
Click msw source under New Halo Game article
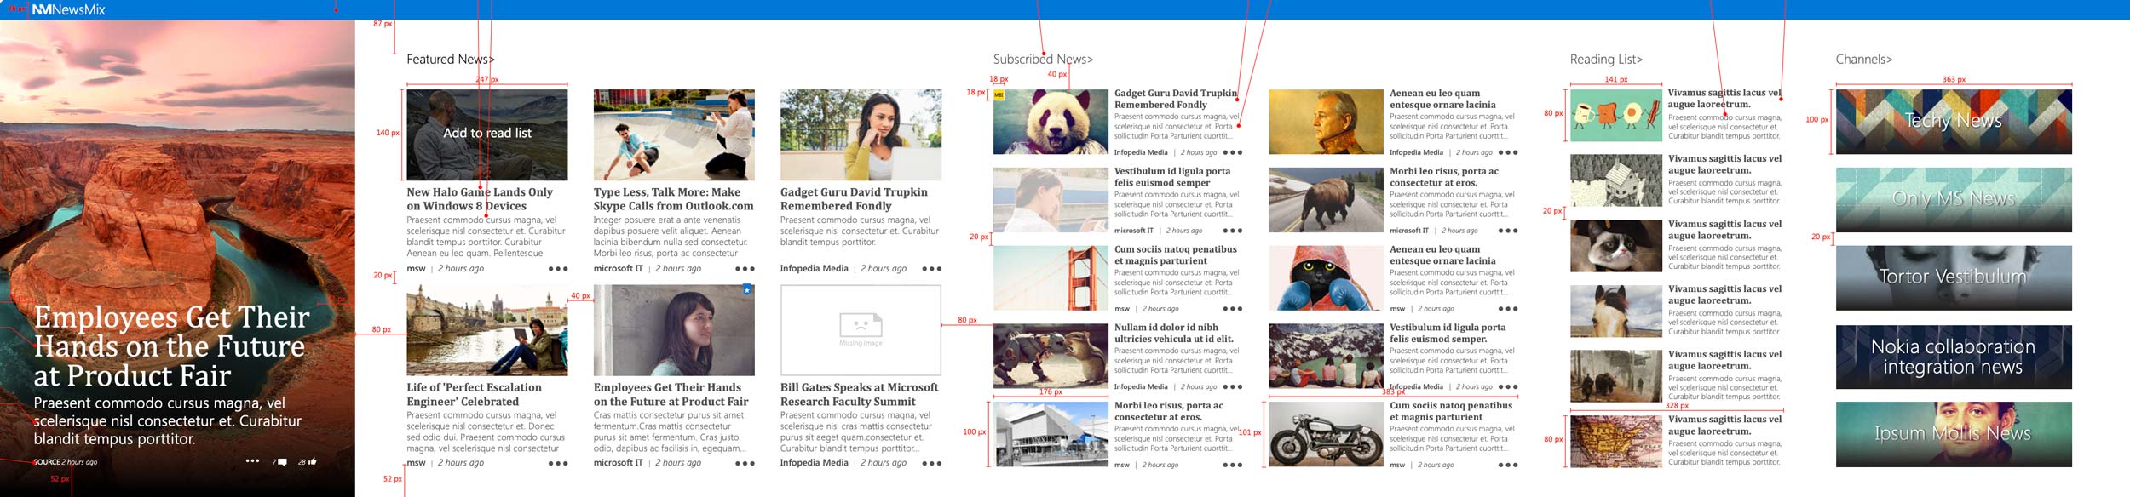coord(416,269)
